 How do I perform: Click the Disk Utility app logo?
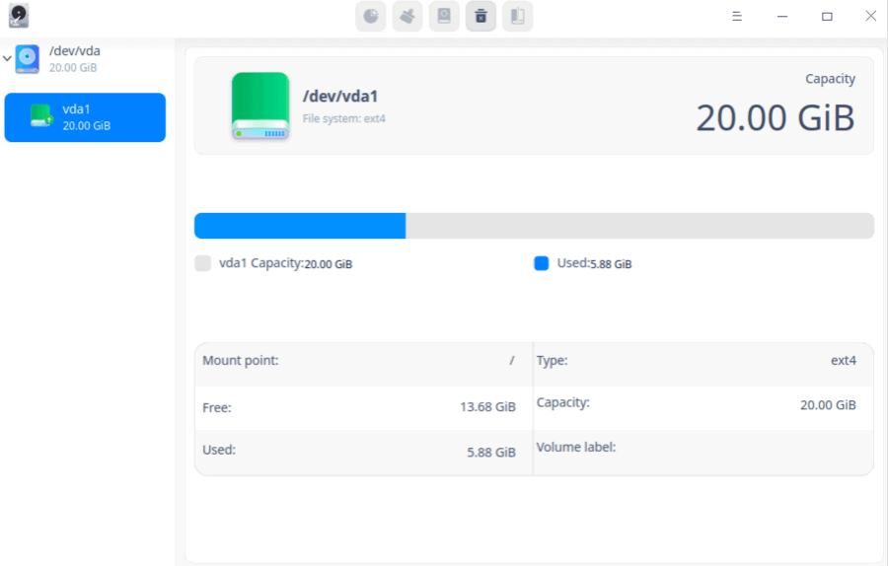coord(19,16)
